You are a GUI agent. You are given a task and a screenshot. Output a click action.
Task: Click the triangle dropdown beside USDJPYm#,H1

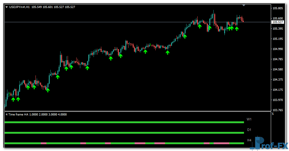click(7, 7)
